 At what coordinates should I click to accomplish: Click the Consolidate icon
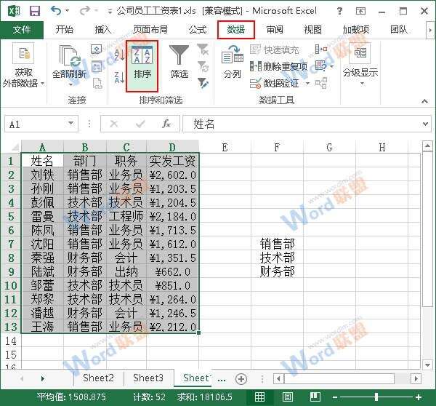pyautogui.click(x=321, y=49)
